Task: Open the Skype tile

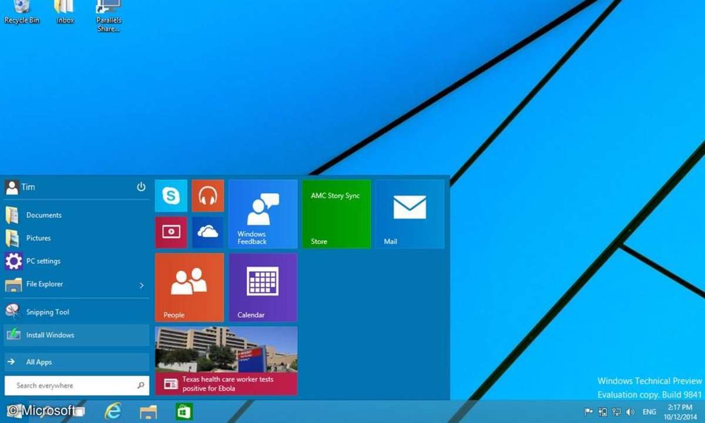Action: 171,196
